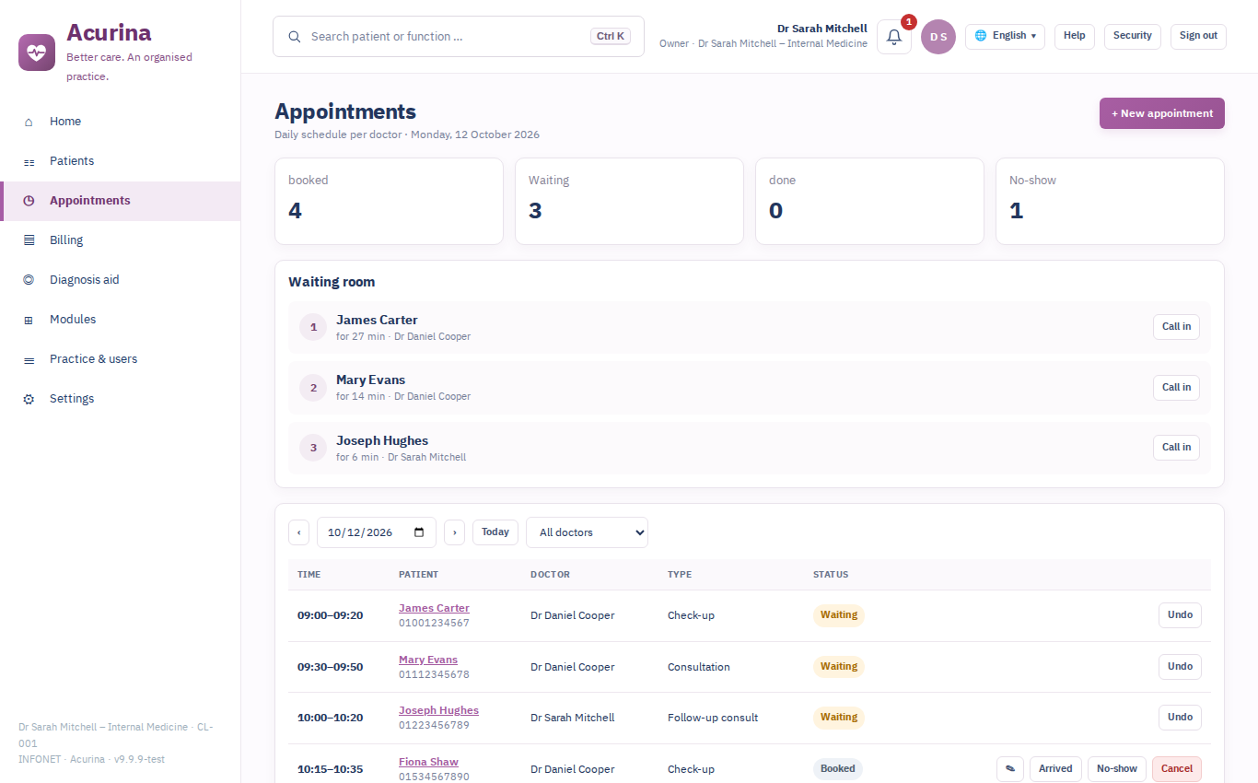This screenshot has width=1258, height=783.
Task: Go to the previous day arrow
Action: coord(298,532)
